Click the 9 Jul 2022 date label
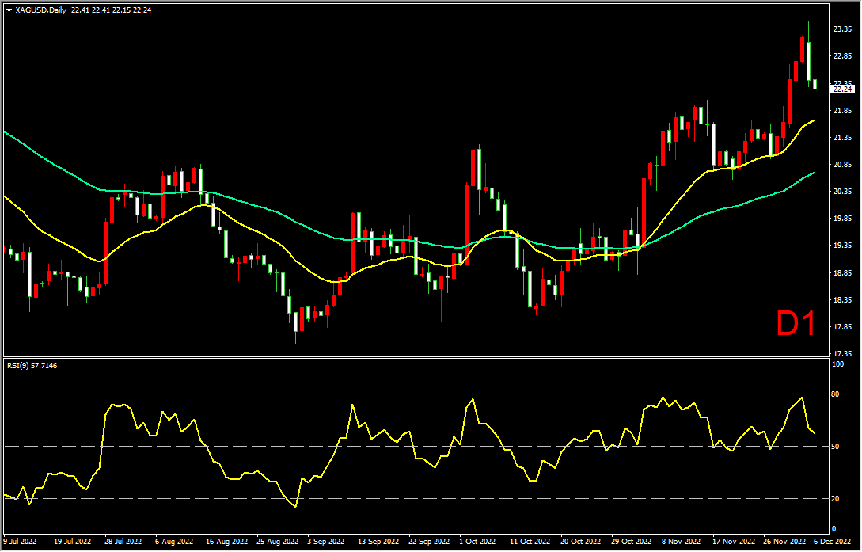Viewport: 862px width, 552px height. [21, 541]
